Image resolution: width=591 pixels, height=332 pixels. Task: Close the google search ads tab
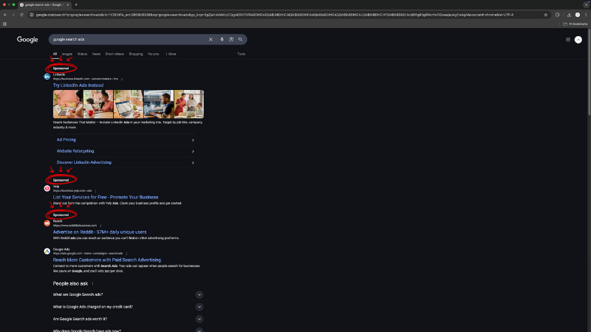(68, 5)
